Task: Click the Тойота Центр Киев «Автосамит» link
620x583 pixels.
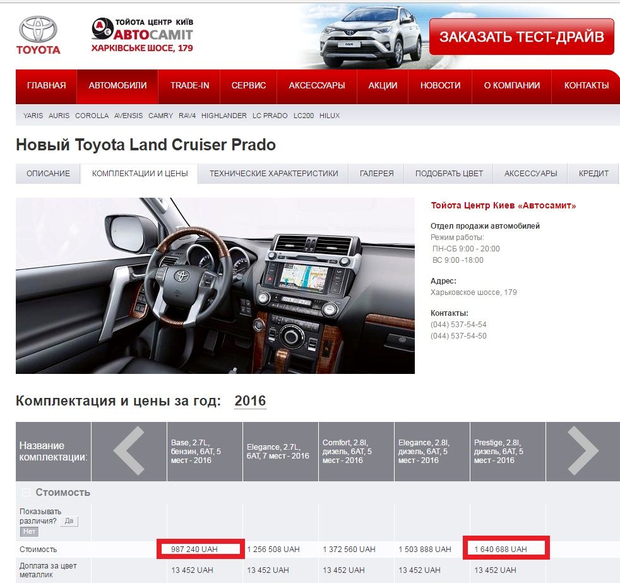Action: pyautogui.click(x=503, y=206)
